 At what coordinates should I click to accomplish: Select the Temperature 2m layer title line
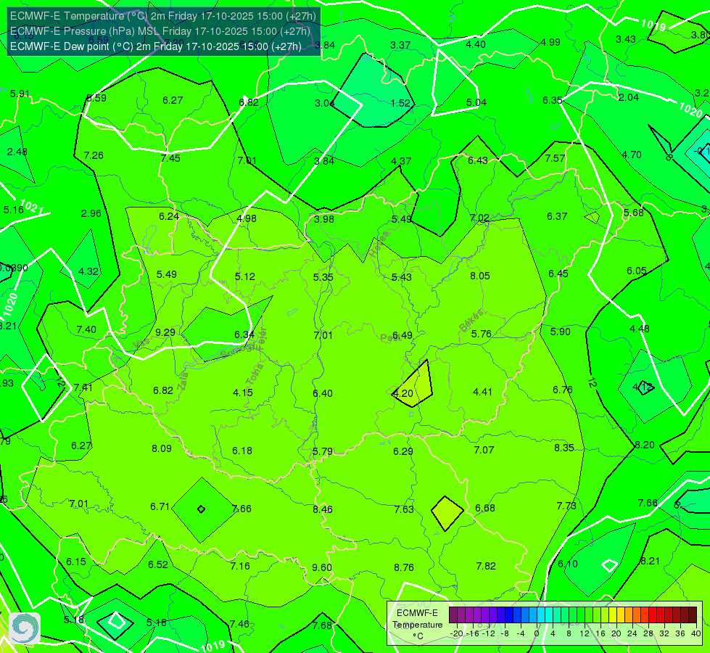(163, 16)
